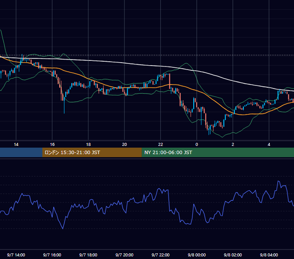
Task: Click the blue session bar before ロンドン
Action: 21,152
